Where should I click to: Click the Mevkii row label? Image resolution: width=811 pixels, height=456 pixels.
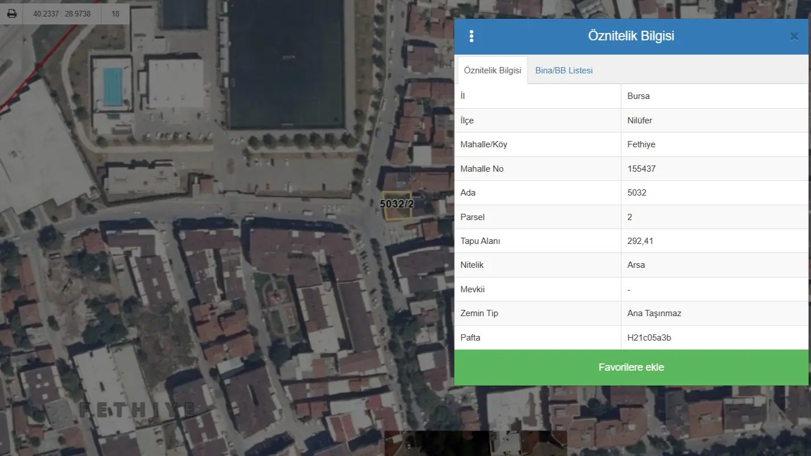point(472,289)
